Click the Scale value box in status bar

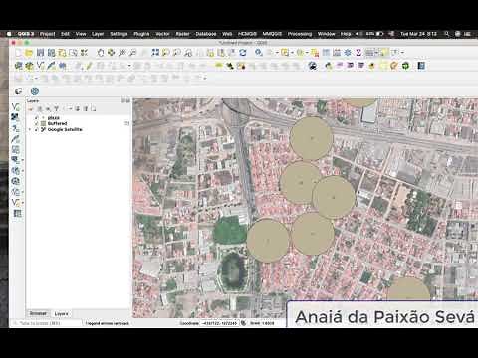tap(267, 323)
